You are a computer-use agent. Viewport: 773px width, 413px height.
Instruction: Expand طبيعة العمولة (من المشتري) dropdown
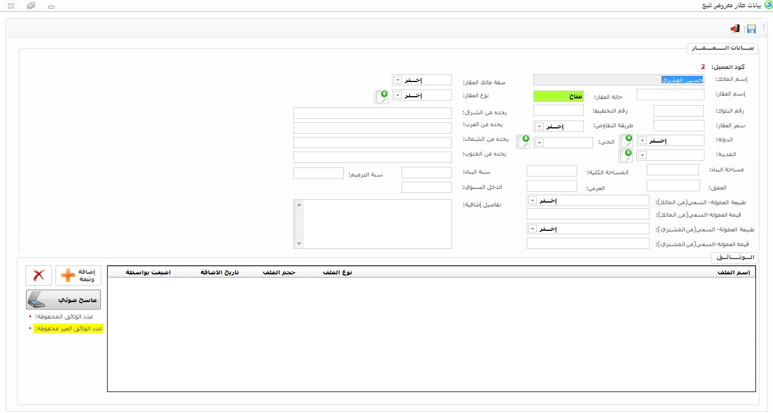[532, 229]
